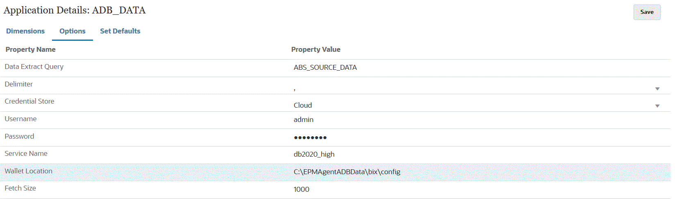Click the Username field containing admin

(304, 120)
